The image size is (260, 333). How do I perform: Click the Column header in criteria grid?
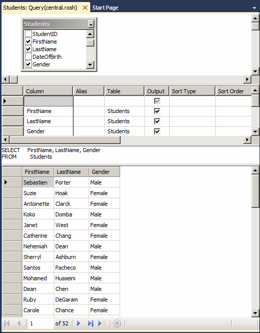pyautogui.click(x=48, y=91)
